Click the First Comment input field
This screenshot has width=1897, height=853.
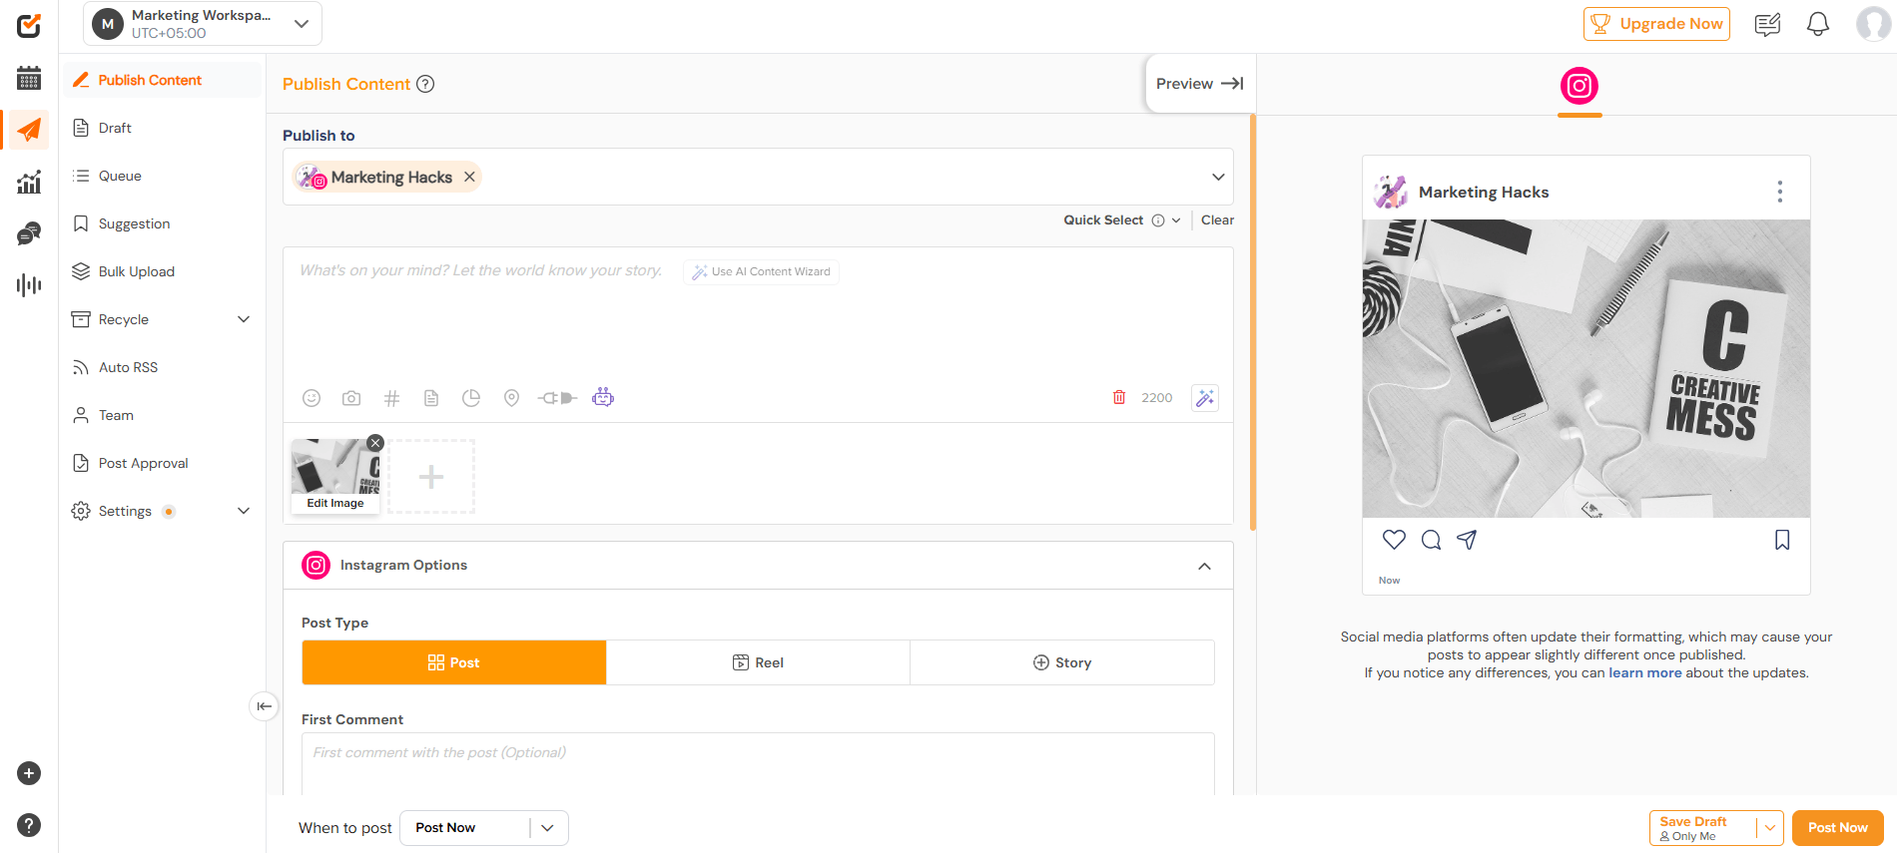click(758, 764)
